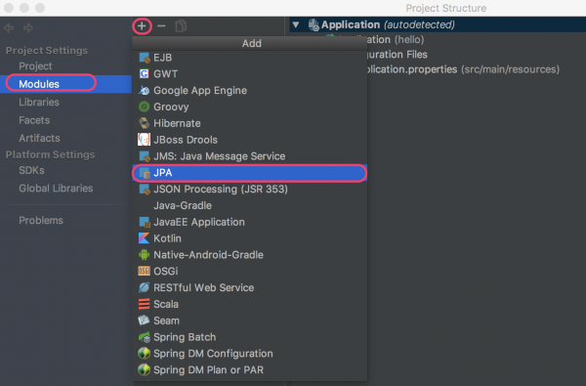
Task: Click the JavaEE Application icon
Action: (x=145, y=222)
